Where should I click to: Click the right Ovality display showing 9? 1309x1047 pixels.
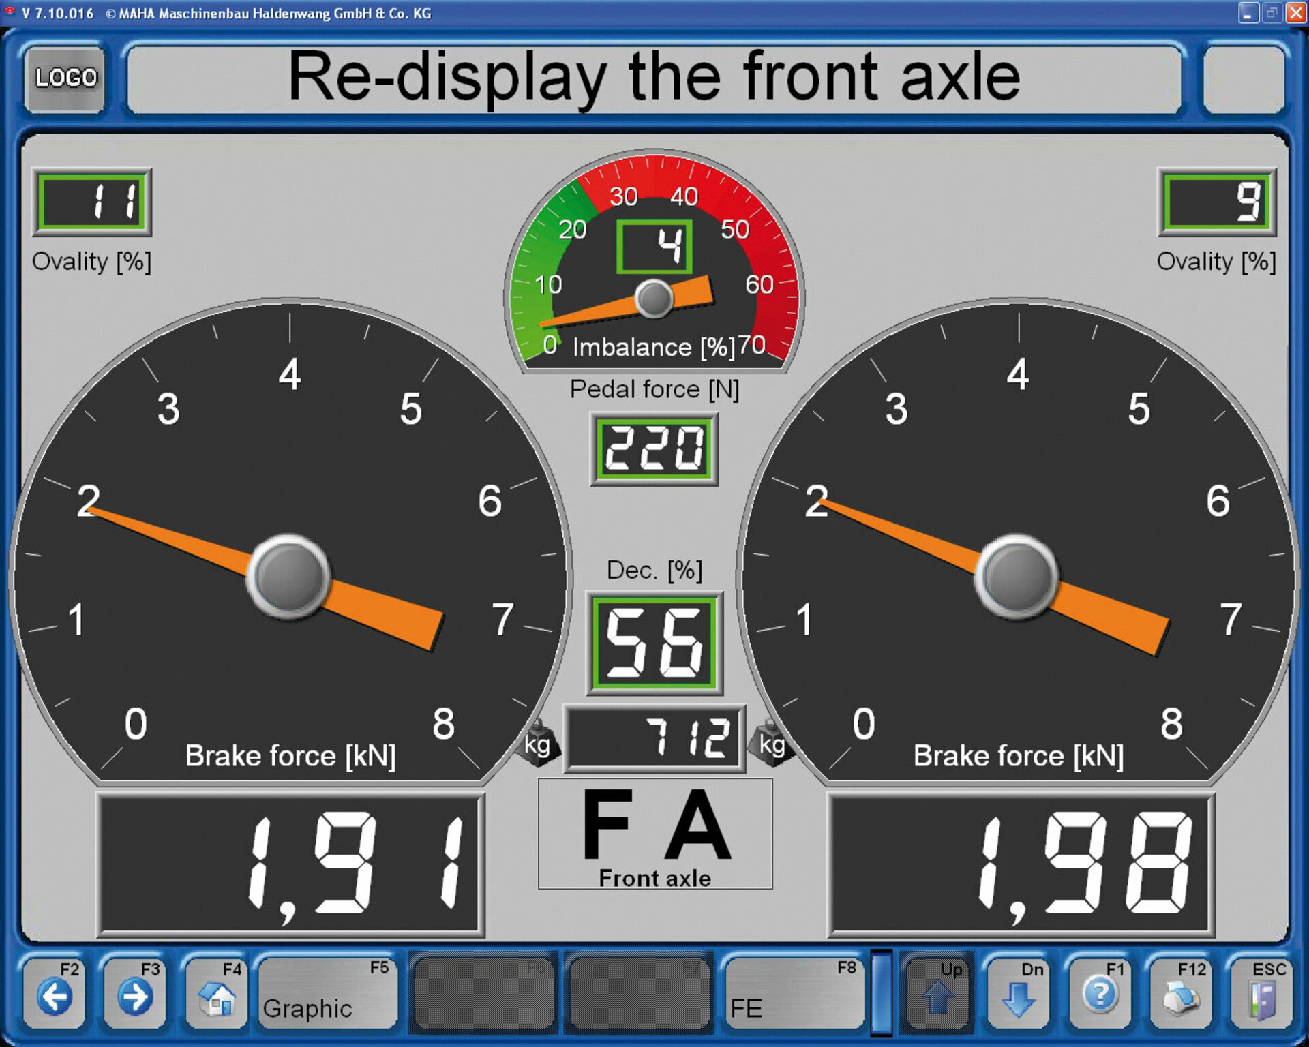point(1216,202)
